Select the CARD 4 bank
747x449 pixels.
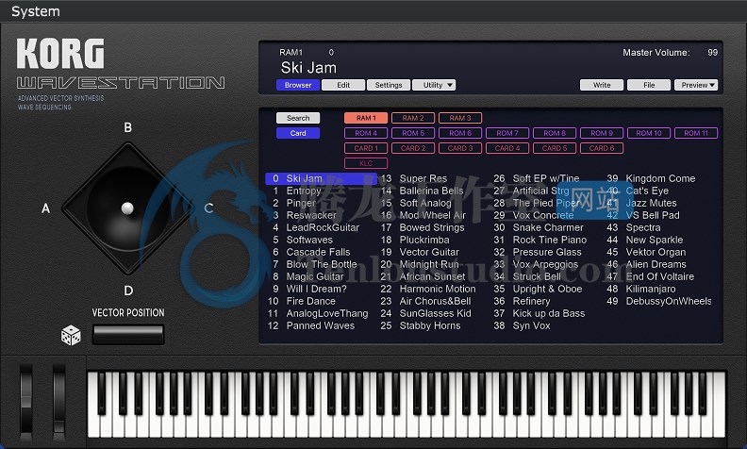point(507,148)
